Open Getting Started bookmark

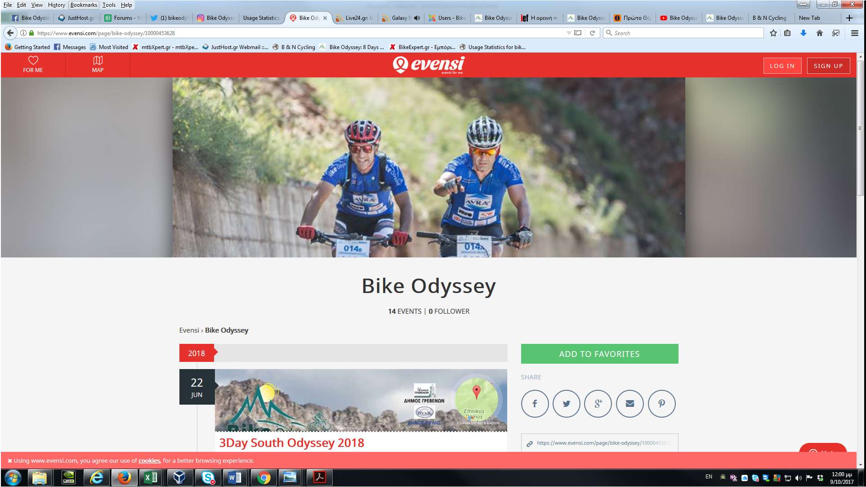[x=27, y=47]
